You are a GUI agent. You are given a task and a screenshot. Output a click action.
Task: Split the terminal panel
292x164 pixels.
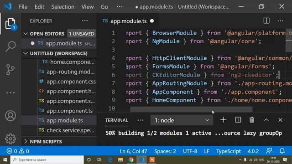pyautogui.click(x=238, y=120)
